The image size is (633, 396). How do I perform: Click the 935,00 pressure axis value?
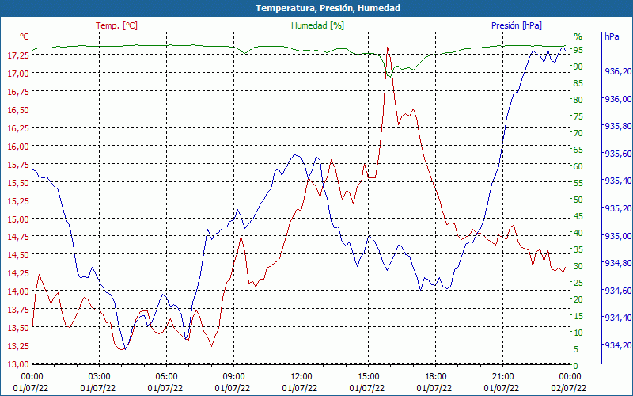coord(618,235)
